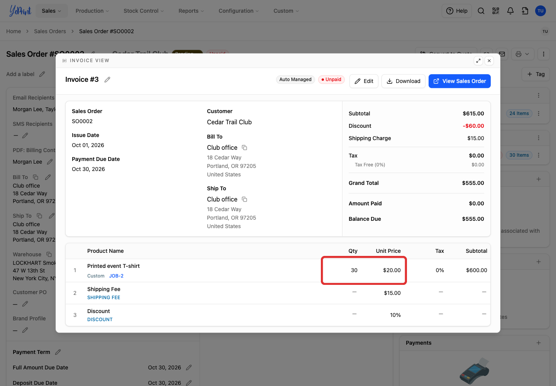Edit SMS Recipients with the pencil icon
The width and height of the screenshot is (556, 386).
tap(25, 135)
